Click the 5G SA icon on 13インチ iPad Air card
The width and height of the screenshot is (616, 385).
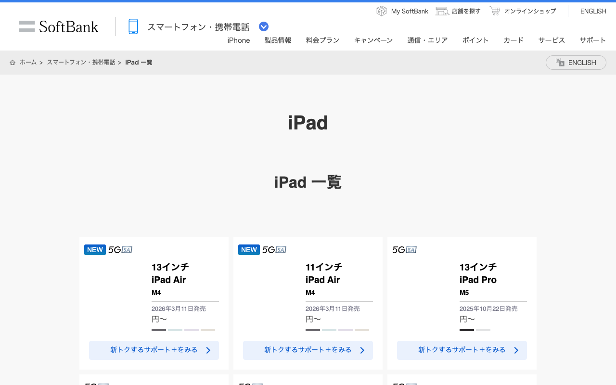(120, 250)
